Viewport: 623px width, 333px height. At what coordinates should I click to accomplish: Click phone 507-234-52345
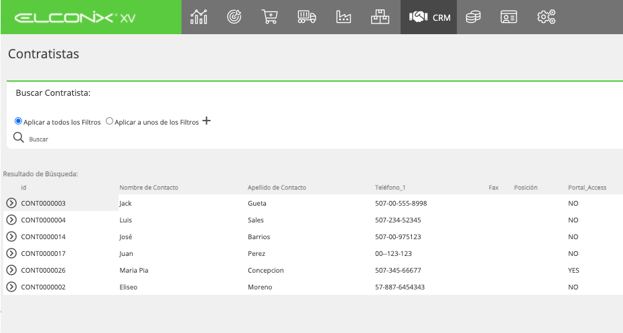point(398,220)
